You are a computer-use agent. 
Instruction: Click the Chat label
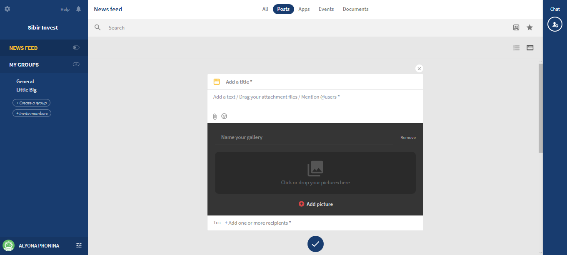click(555, 9)
